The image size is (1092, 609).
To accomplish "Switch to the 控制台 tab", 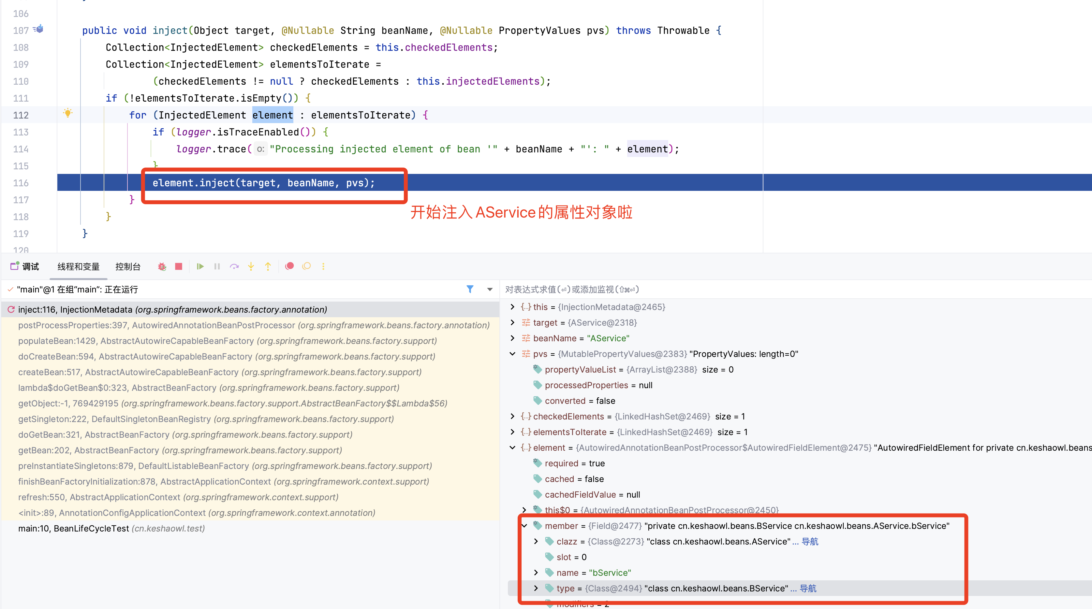I will (x=127, y=266).
